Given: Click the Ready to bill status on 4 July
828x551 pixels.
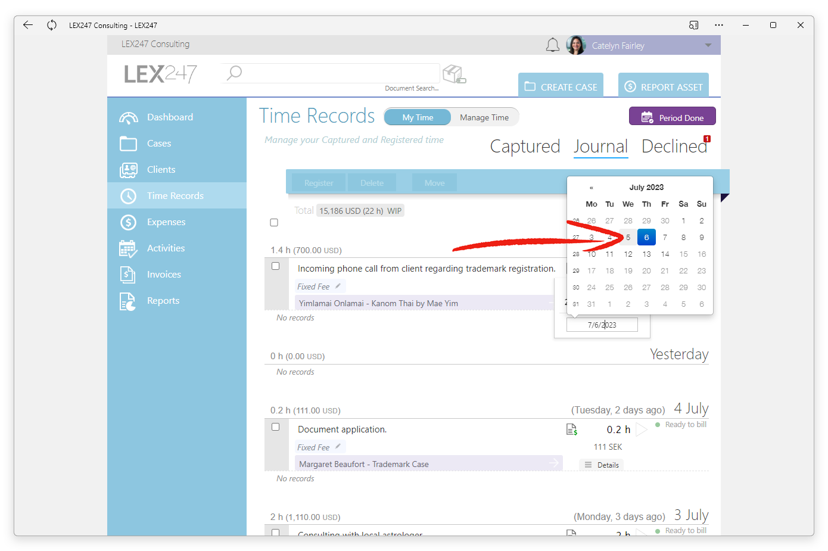Looking at the screenshot, I should [x=681, y=425].
